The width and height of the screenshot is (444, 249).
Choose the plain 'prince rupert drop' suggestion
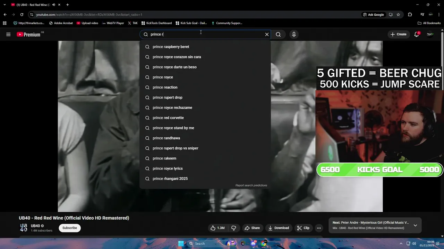pos(205,98)
